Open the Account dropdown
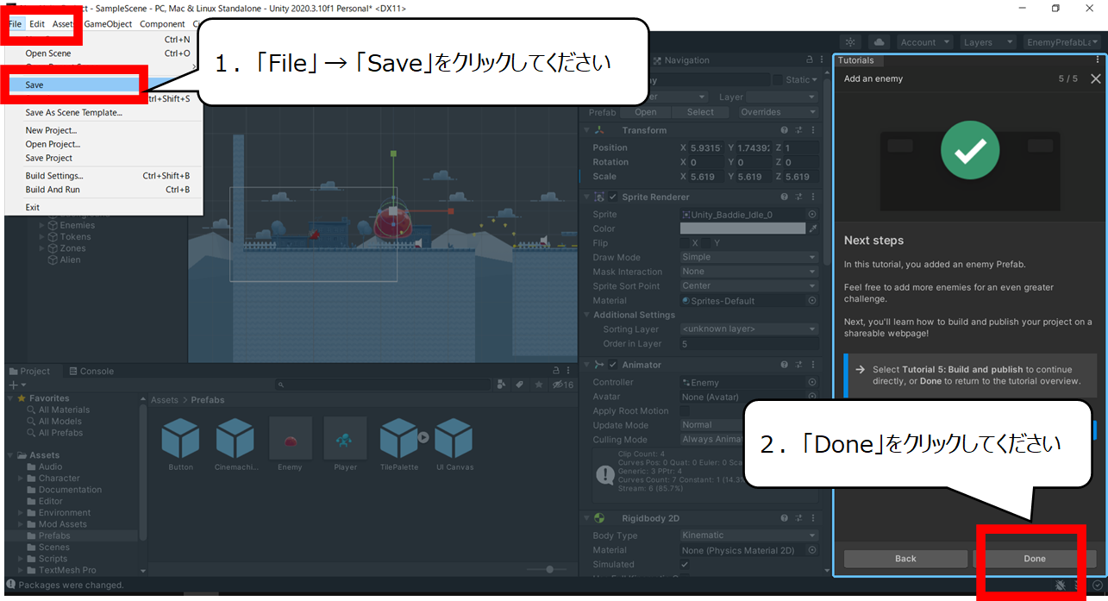Viewport: 1108px width, 601px height. [923, 42]
